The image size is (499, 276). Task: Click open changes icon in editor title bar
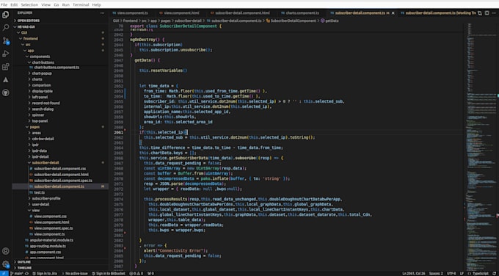tap(480, 13)
